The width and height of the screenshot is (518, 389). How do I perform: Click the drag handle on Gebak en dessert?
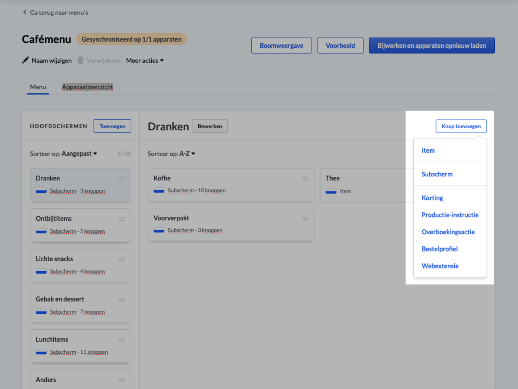(x=122, y=300)
